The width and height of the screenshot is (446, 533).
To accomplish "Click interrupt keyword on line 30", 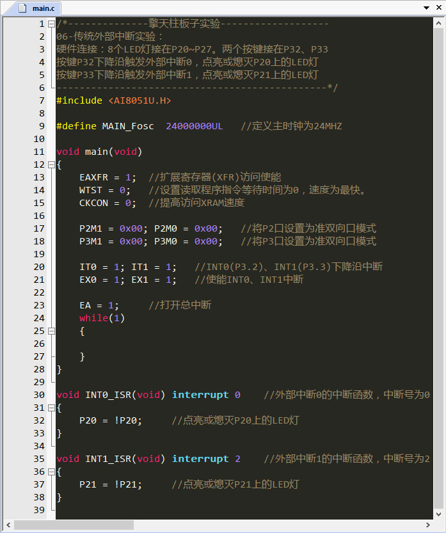I will pos(200,395).
